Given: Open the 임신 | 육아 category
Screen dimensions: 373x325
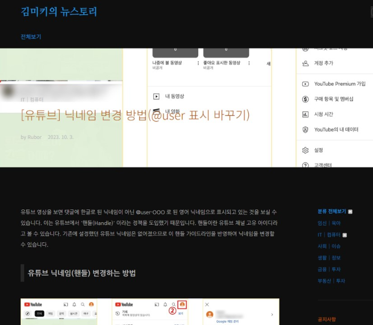Looking at the screenshot, I should [329, 223].
